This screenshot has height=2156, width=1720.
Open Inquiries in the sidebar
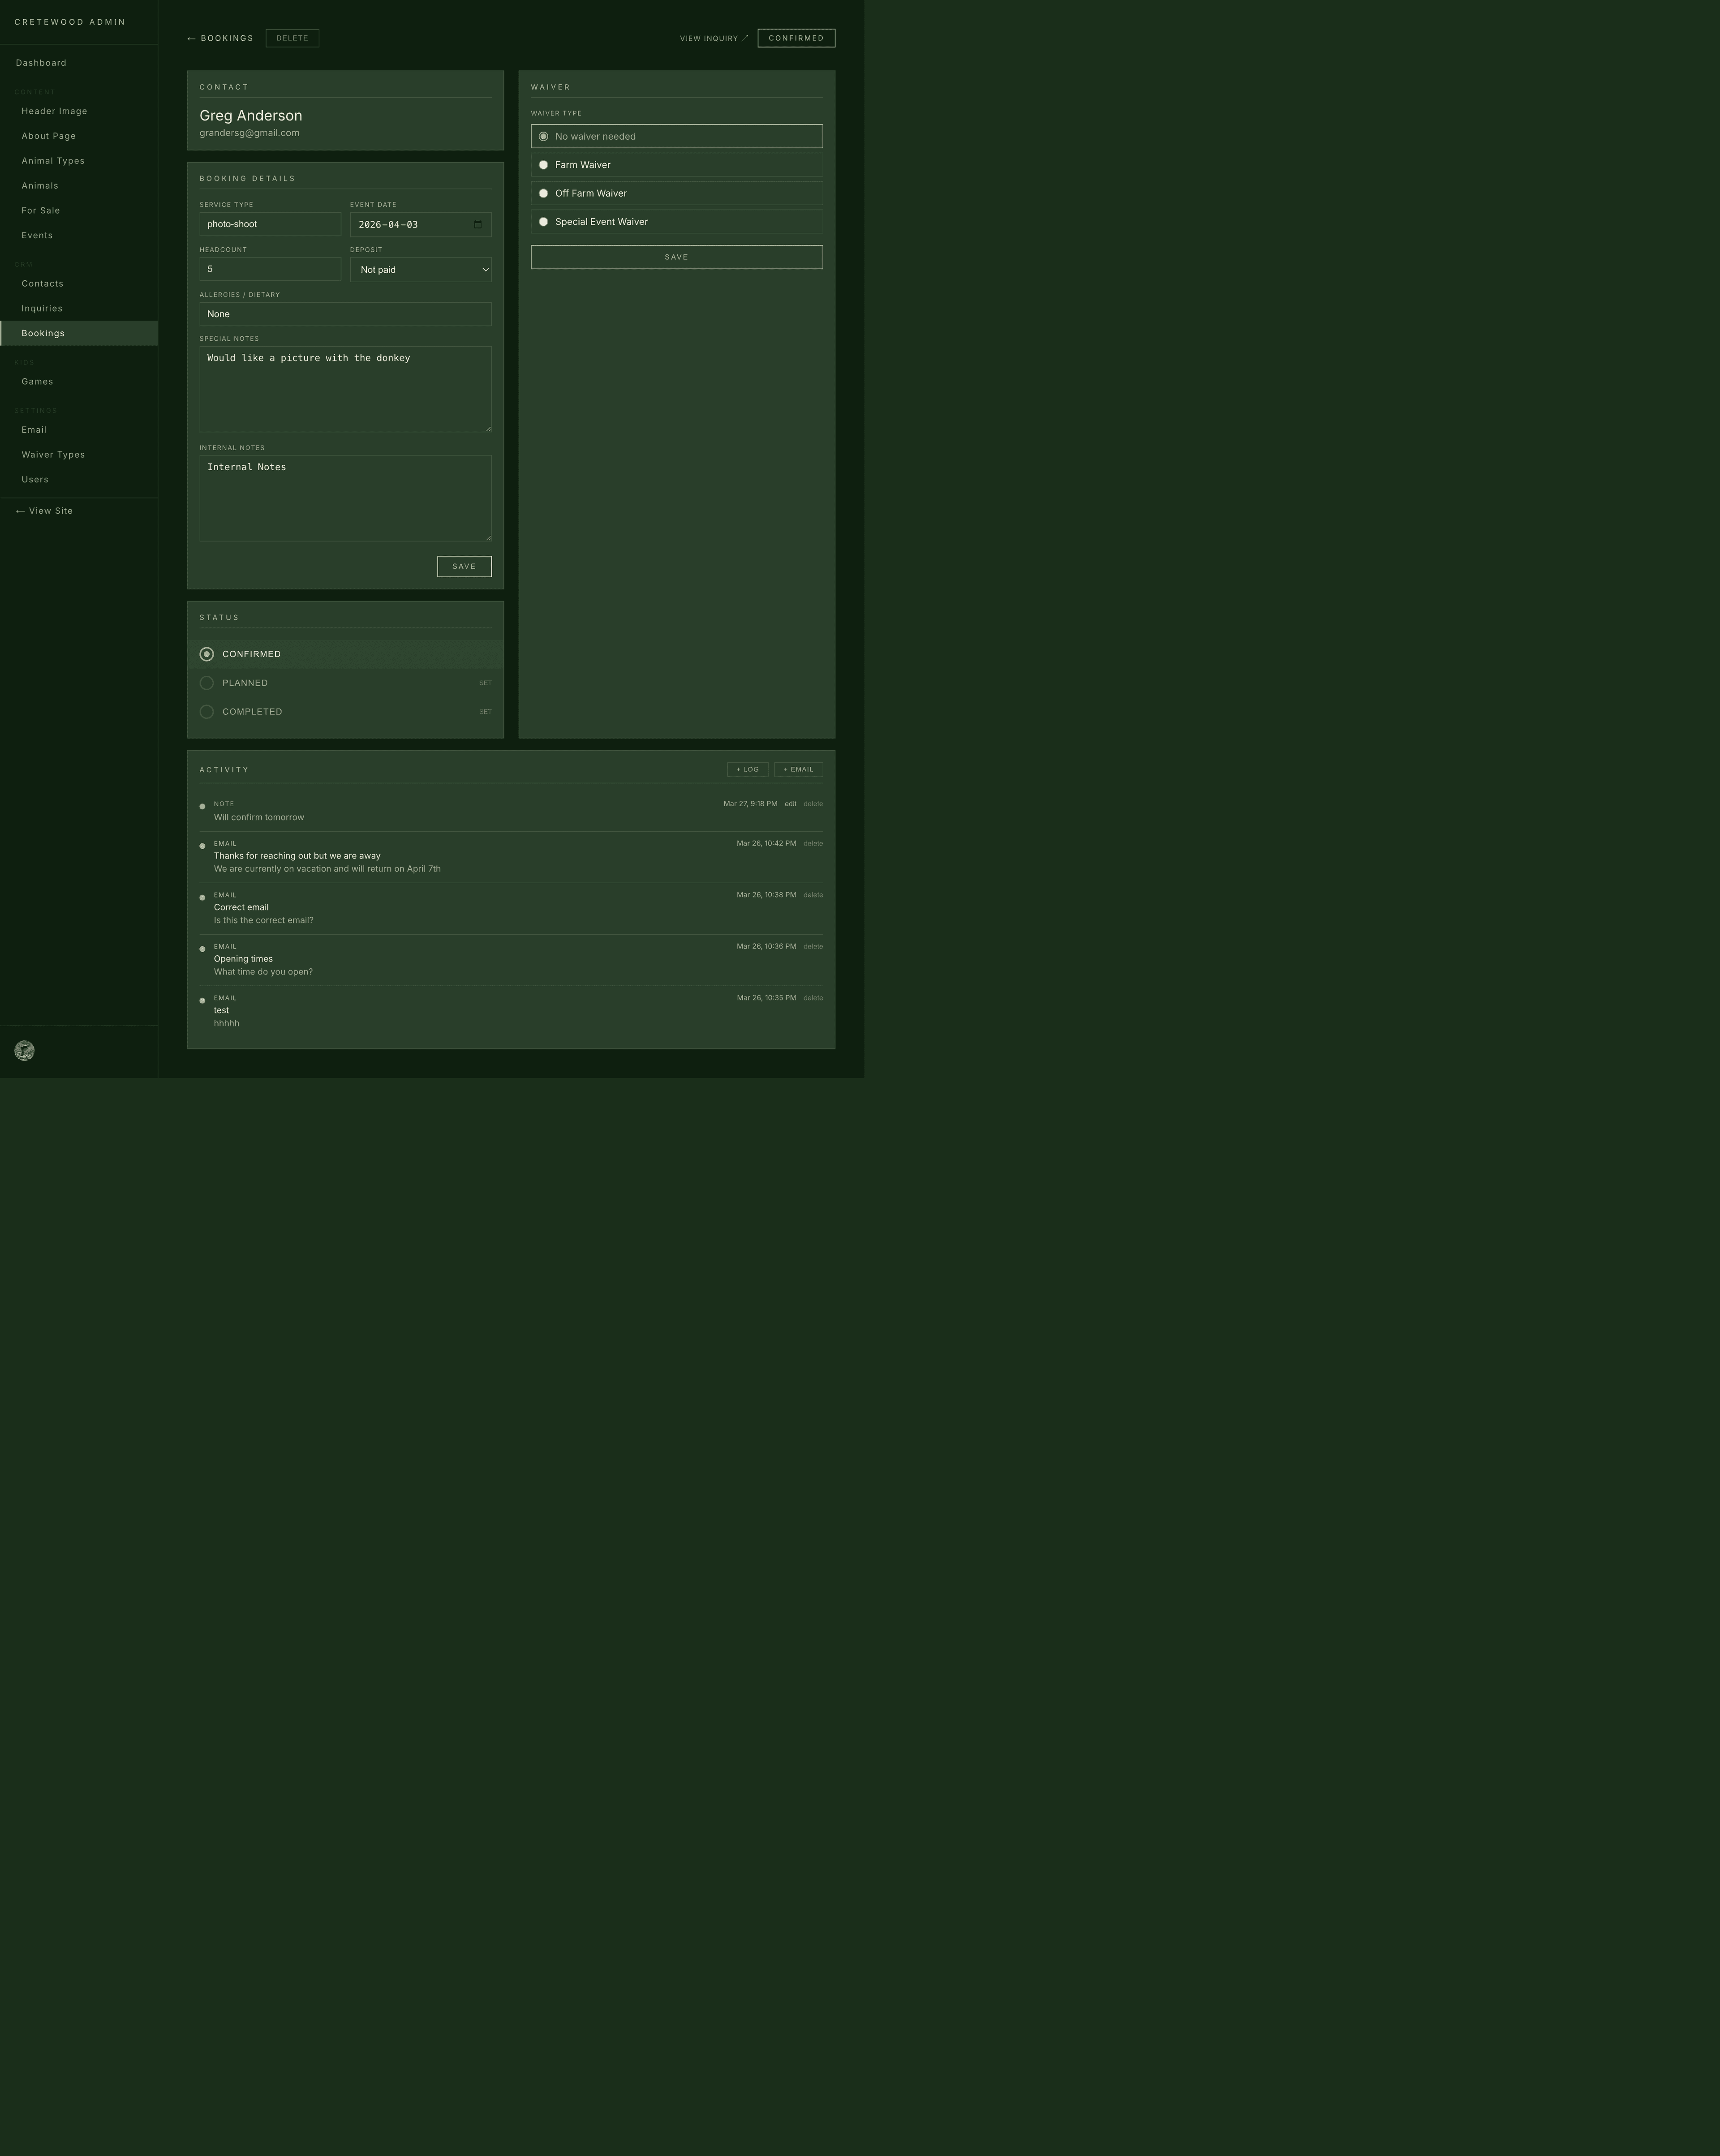click(42, 308)
